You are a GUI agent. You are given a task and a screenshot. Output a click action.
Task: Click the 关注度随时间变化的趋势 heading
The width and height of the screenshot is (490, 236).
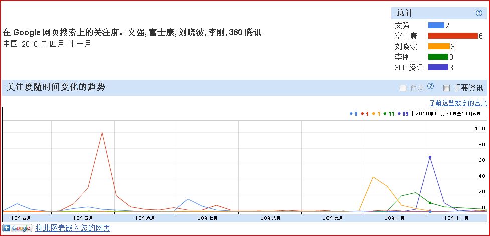tap(55, 87)
